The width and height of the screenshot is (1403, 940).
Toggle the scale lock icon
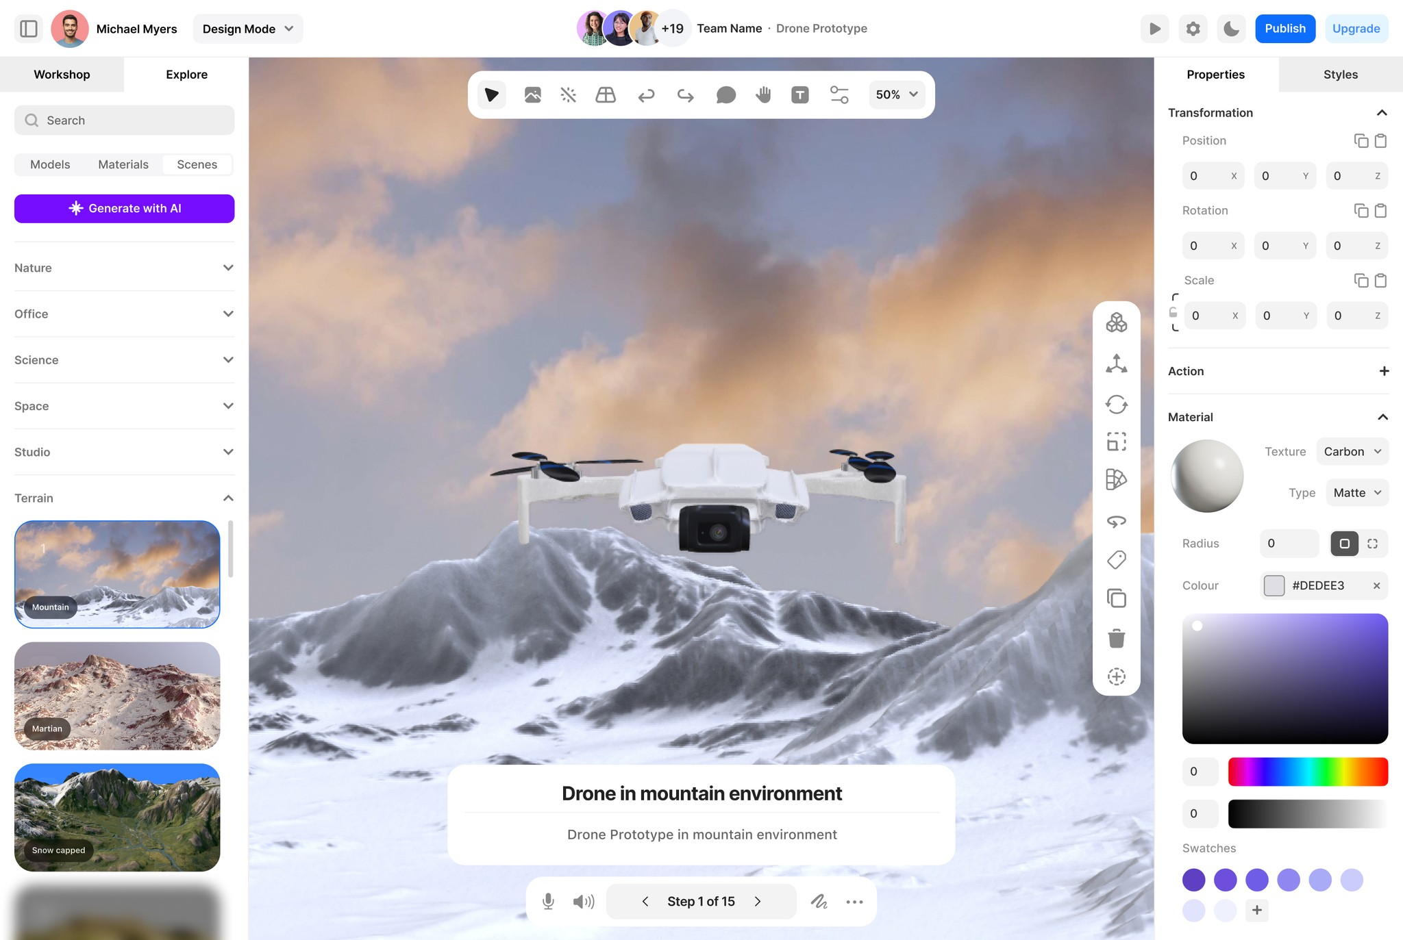[1173, 313]
